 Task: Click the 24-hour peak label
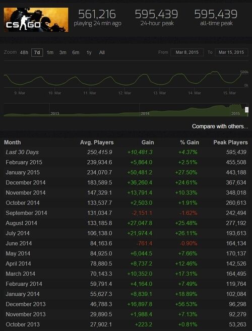tap(157, 23)
